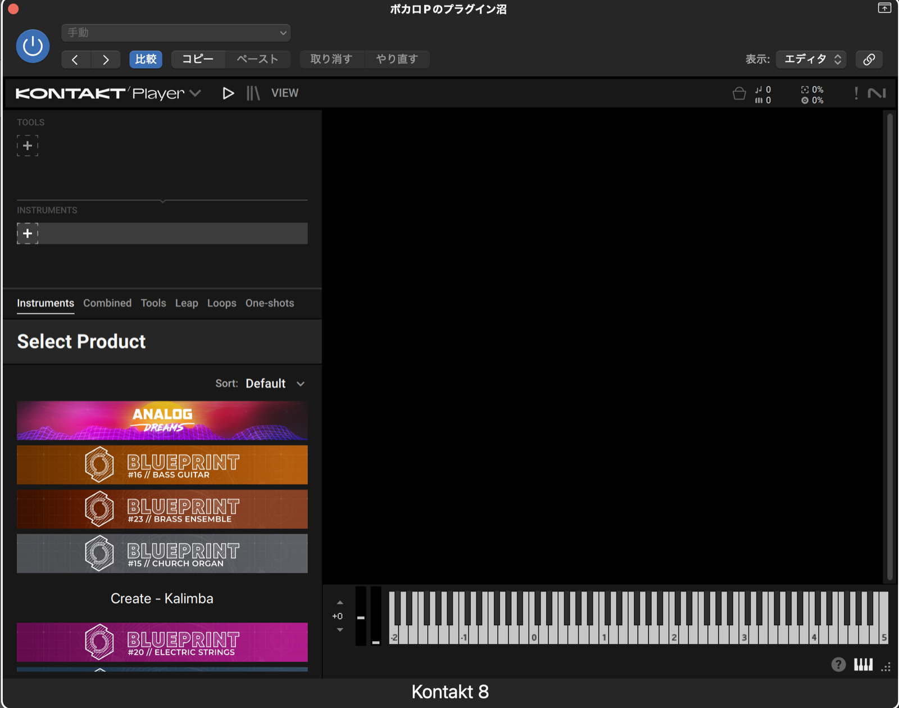Click the popout window icon top right

884,8
